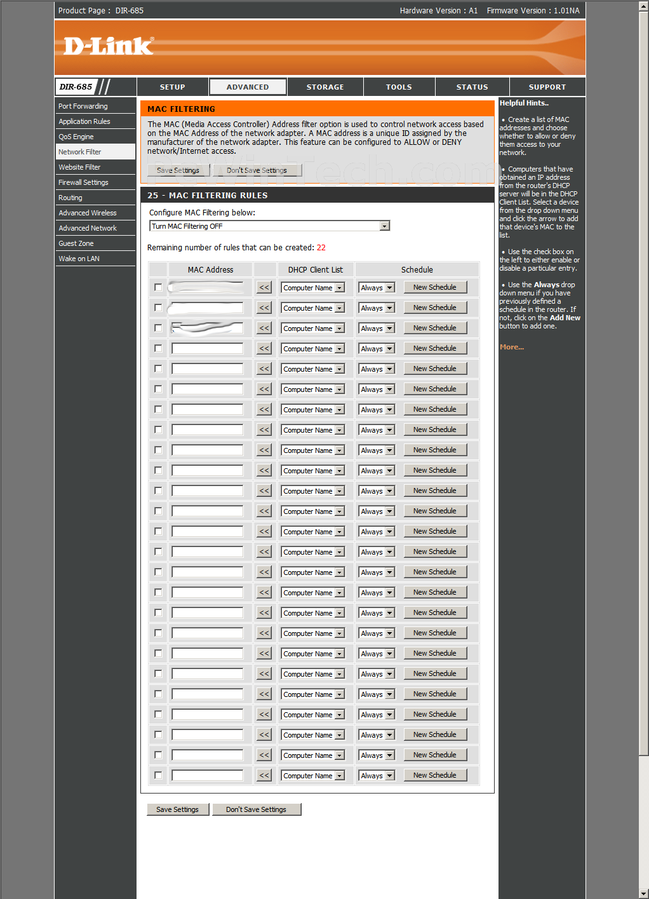Click the 'MAC Address' column header

(210, 270)
